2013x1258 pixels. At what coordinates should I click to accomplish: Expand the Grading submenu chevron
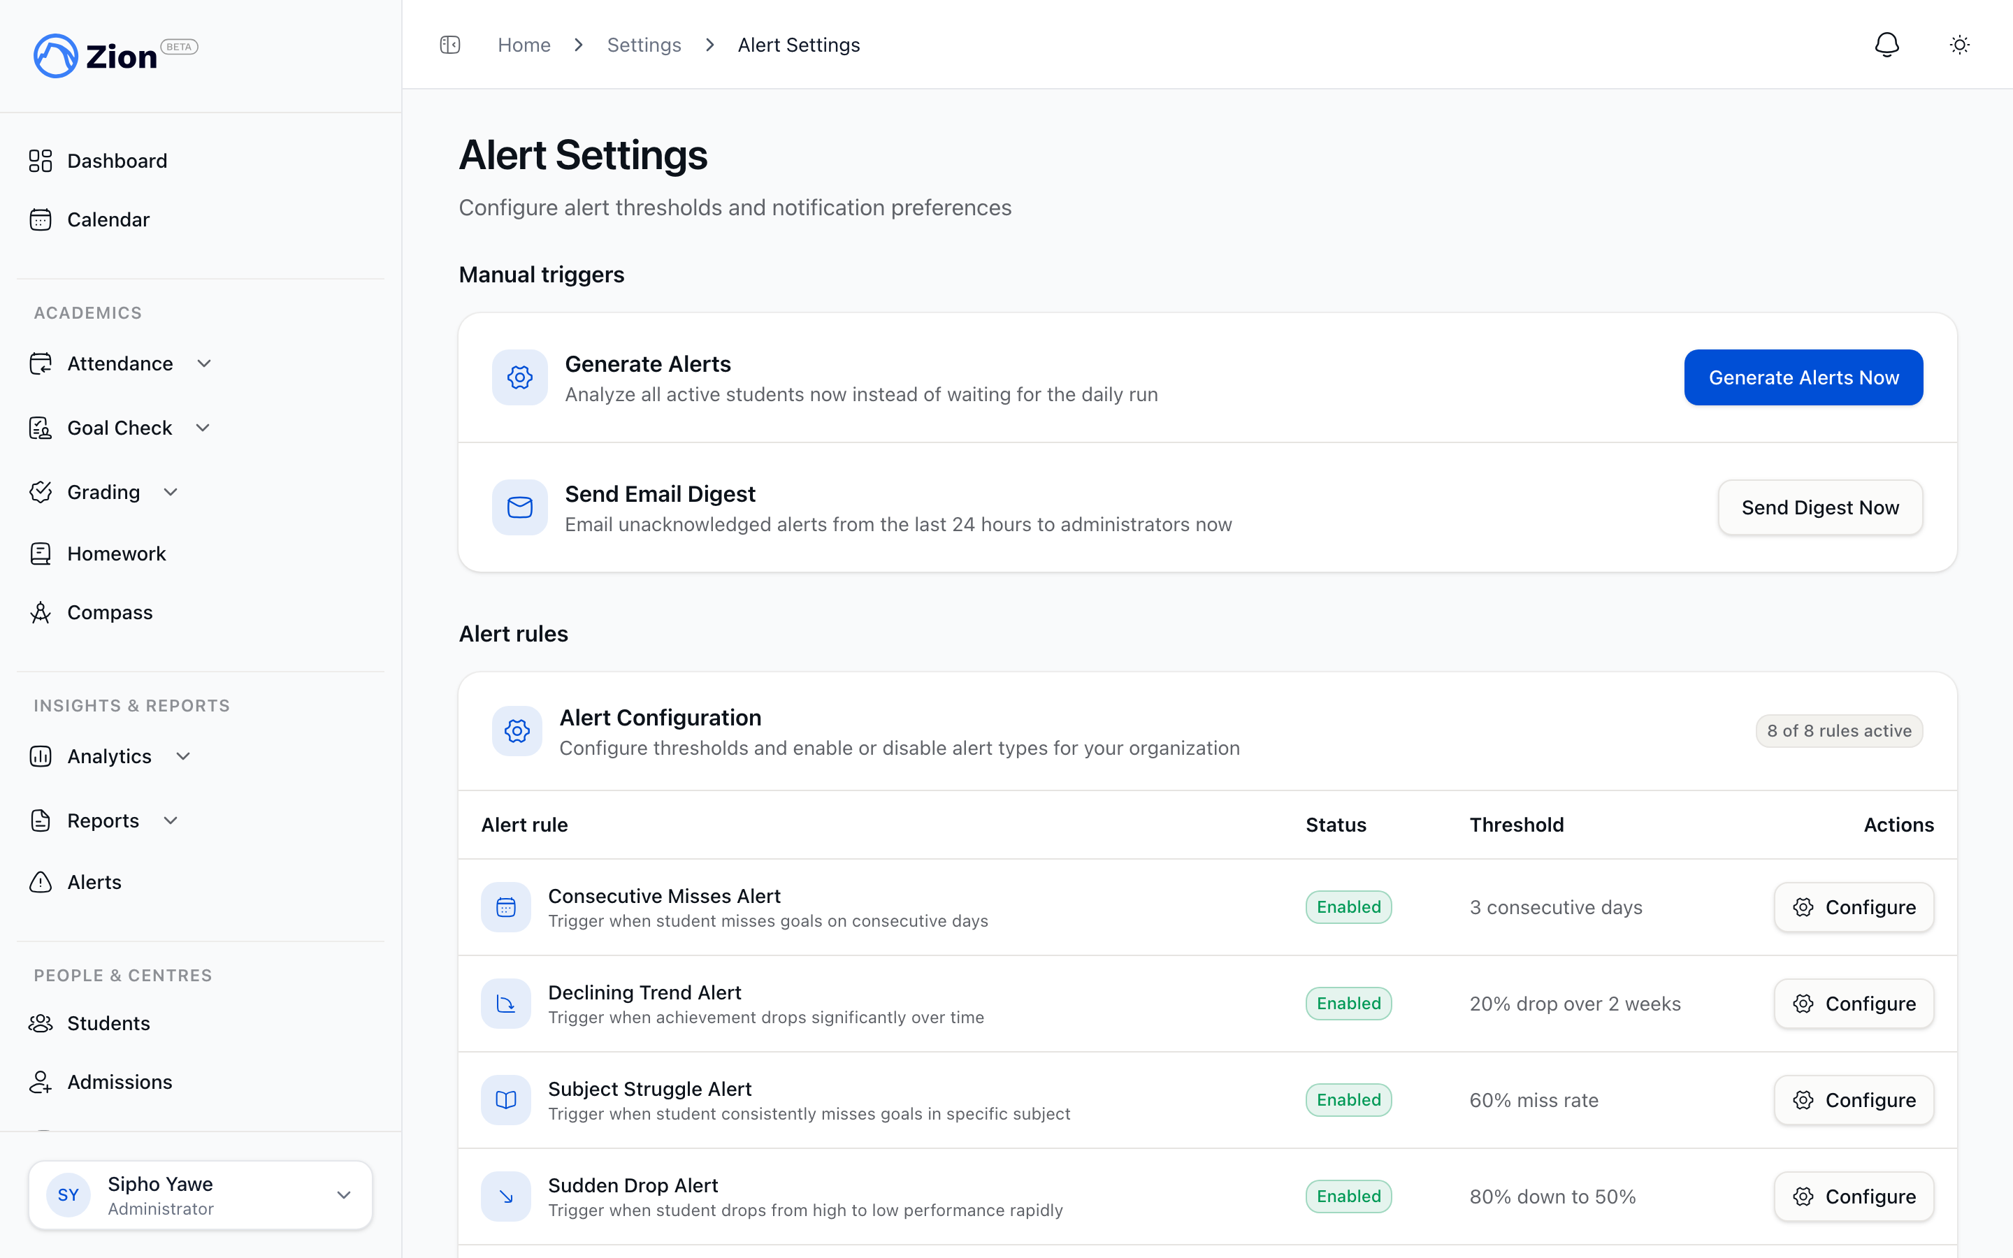pyautogui.click(x=171, y=493)
